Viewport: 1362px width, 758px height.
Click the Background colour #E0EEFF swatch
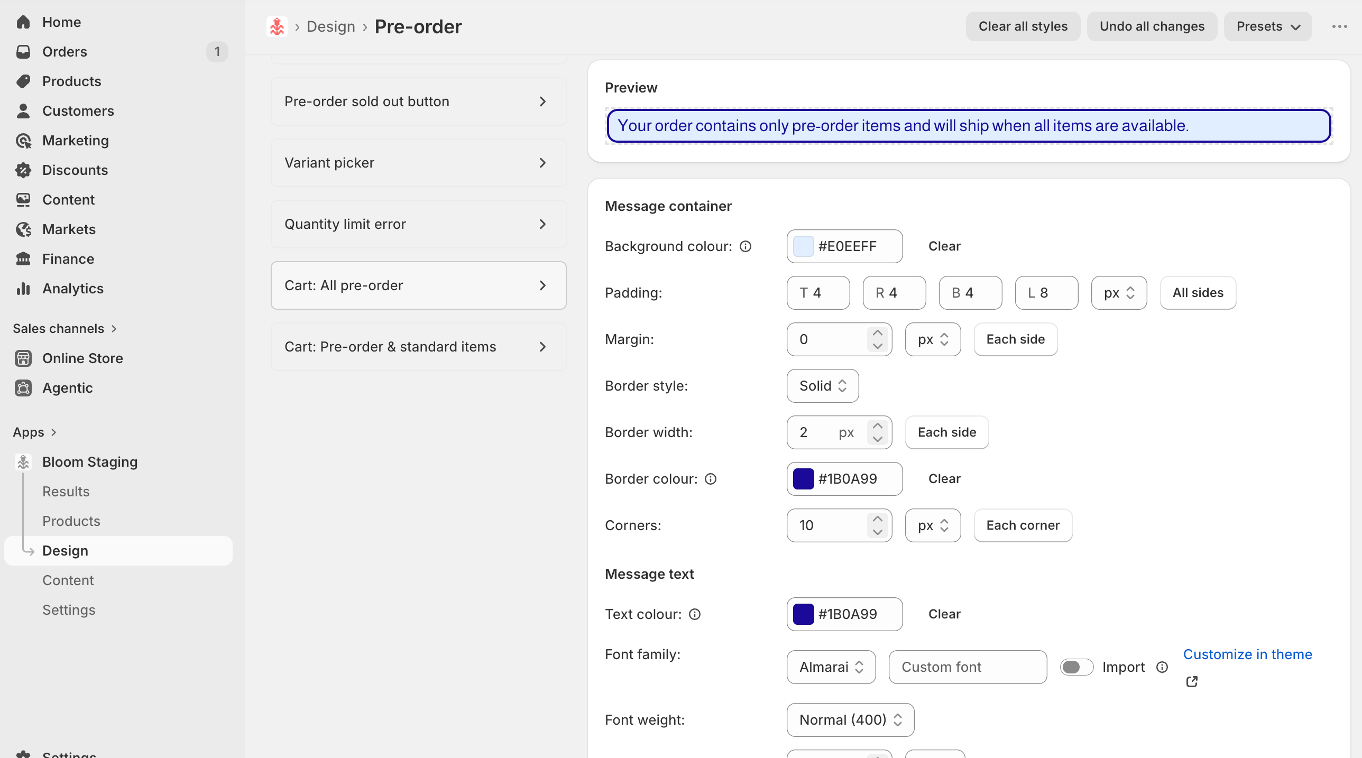point(804,246)
